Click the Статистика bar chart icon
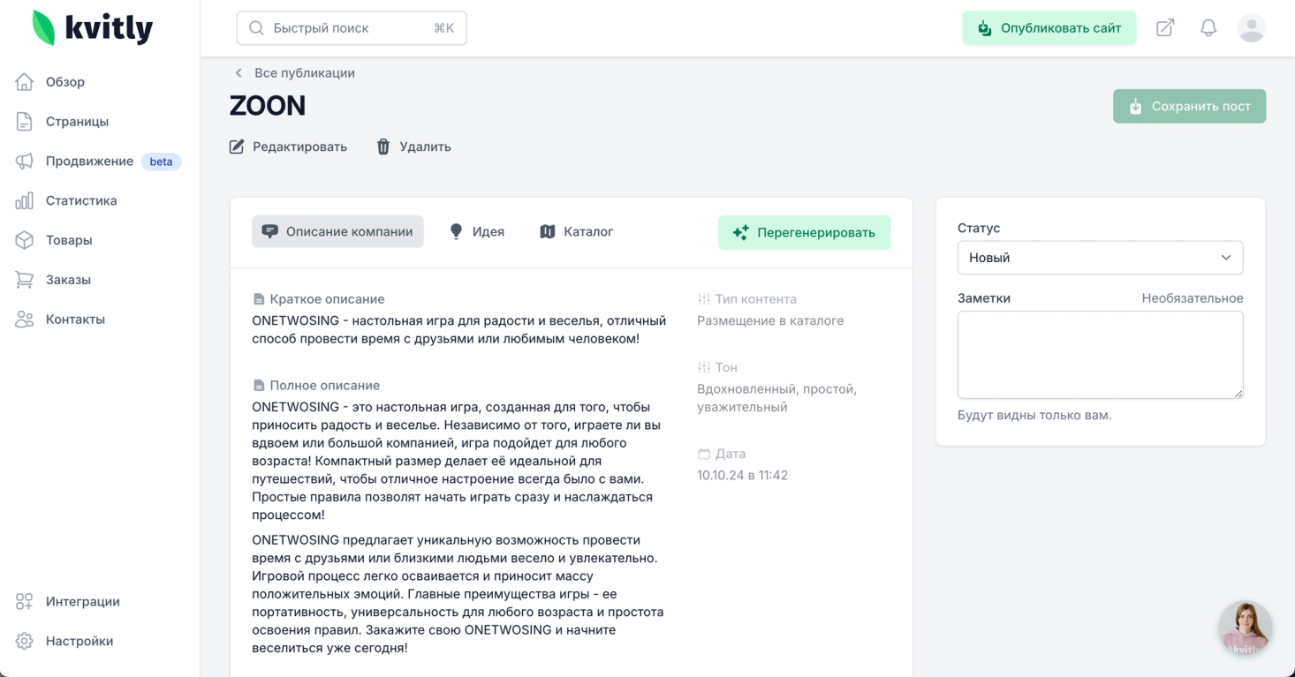Image resolution: width=1295 pixels, height=677 pixels. point(25,200)
